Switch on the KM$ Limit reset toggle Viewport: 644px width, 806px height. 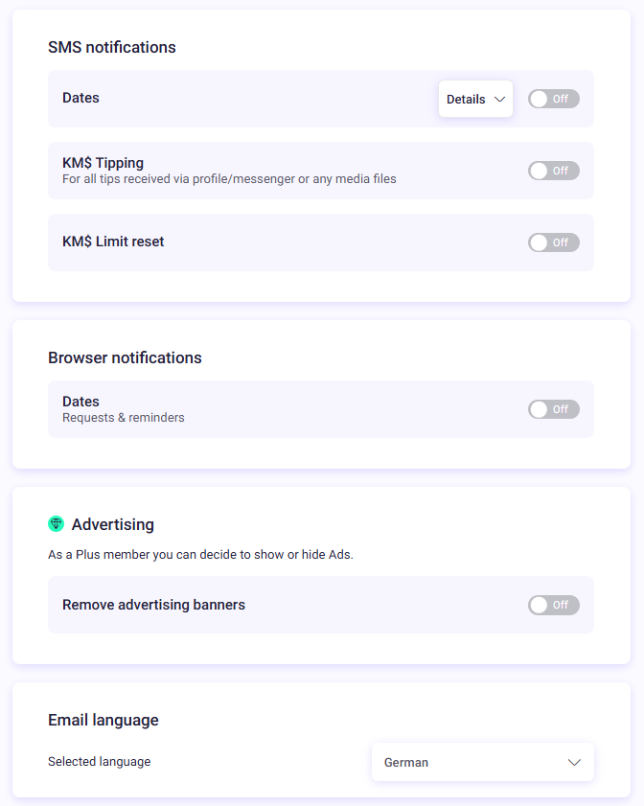click(x=554, y=242)
